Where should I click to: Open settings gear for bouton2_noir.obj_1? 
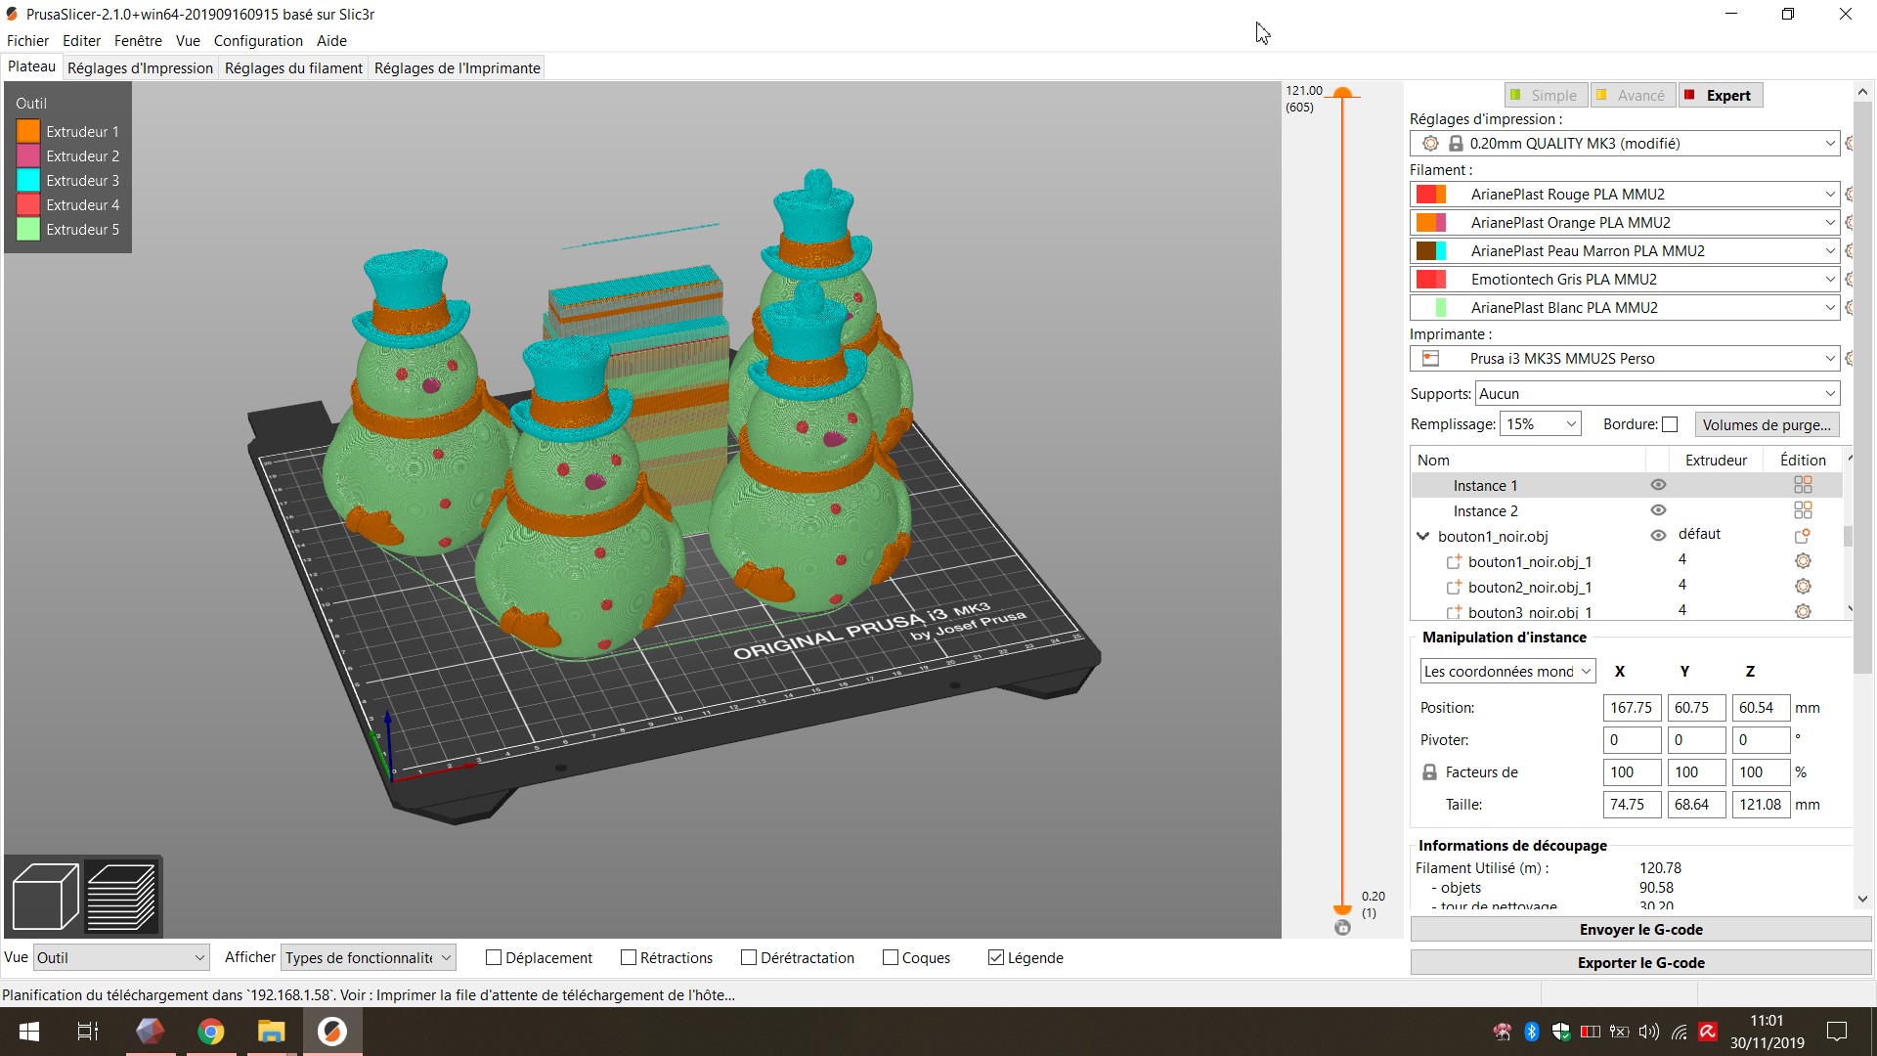tap(1803, 587)
